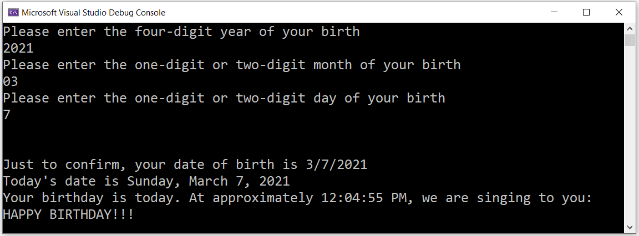639x236 pixels.
Task: Click the scrollbar up arrow
Action: pos(630,28)
